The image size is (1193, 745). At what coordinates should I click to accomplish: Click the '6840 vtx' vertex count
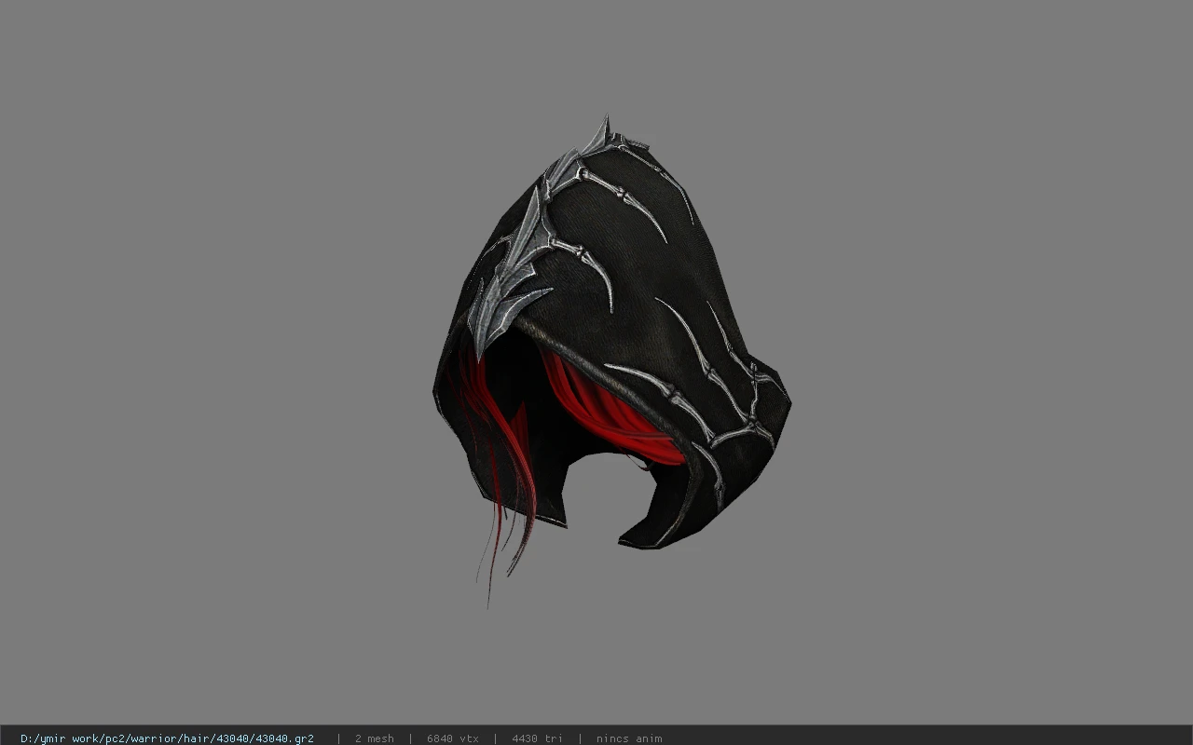452,738
